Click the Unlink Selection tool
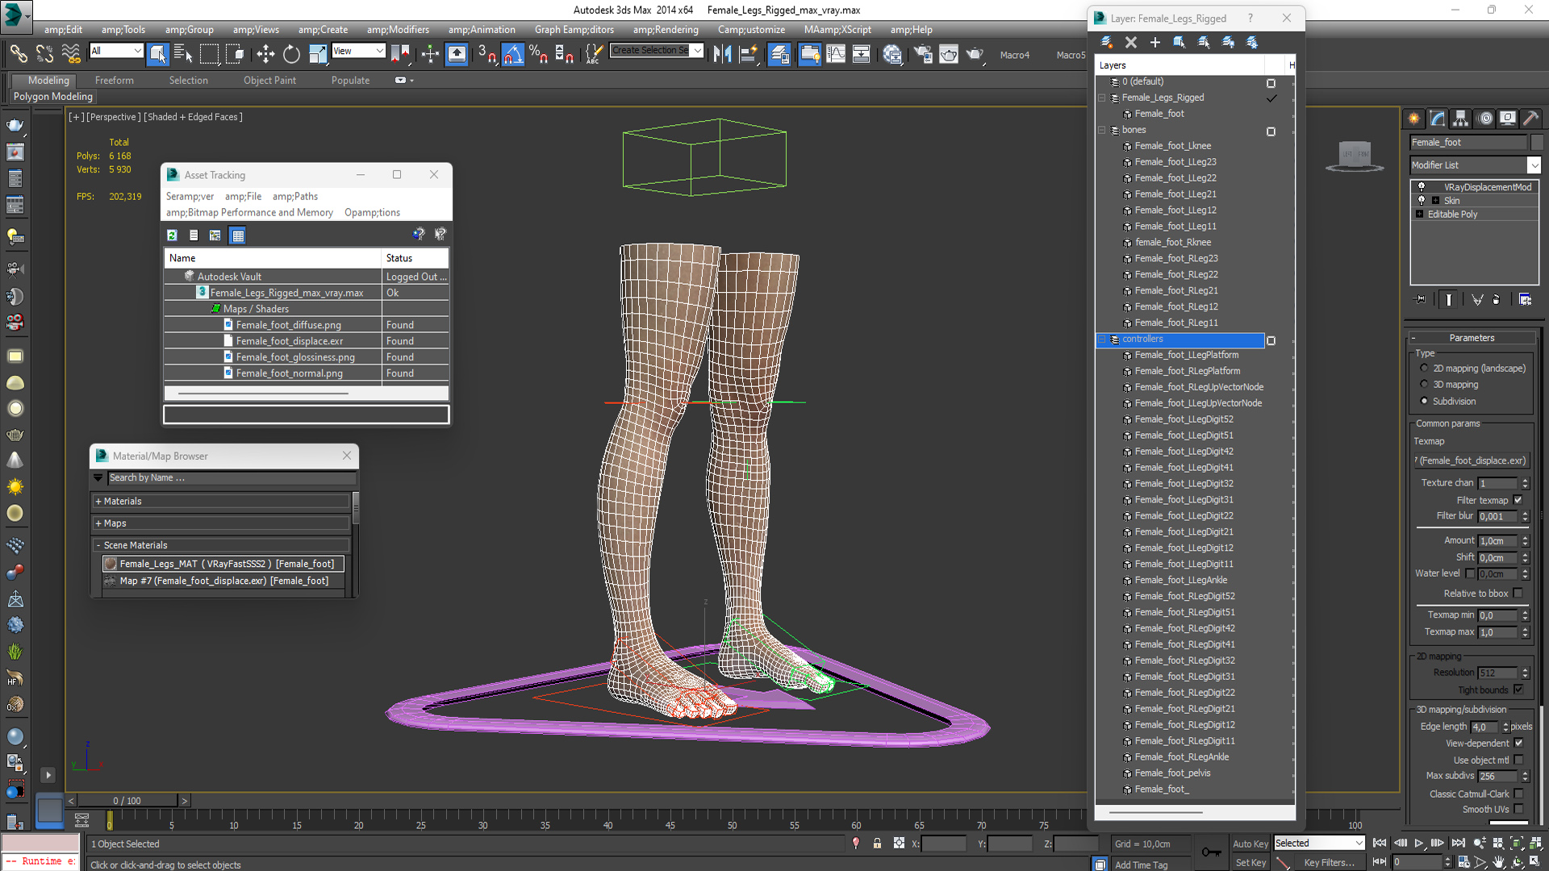Image resolution: width=1549 pixels, height=871 pixels. 44,54
